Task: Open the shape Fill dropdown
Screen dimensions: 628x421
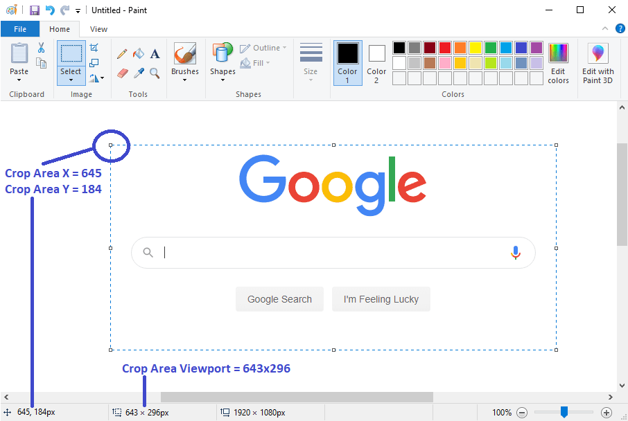Action: (255, 63)
